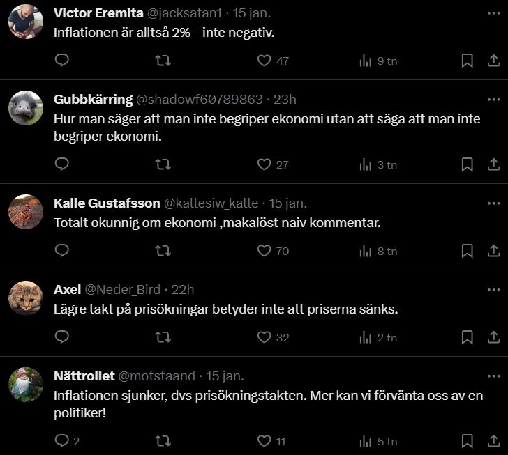The image size is (508, 455).
Task: Go to @kallesiw_kalle profile handle
Action: pyautogui.click(x=211, y=203)
